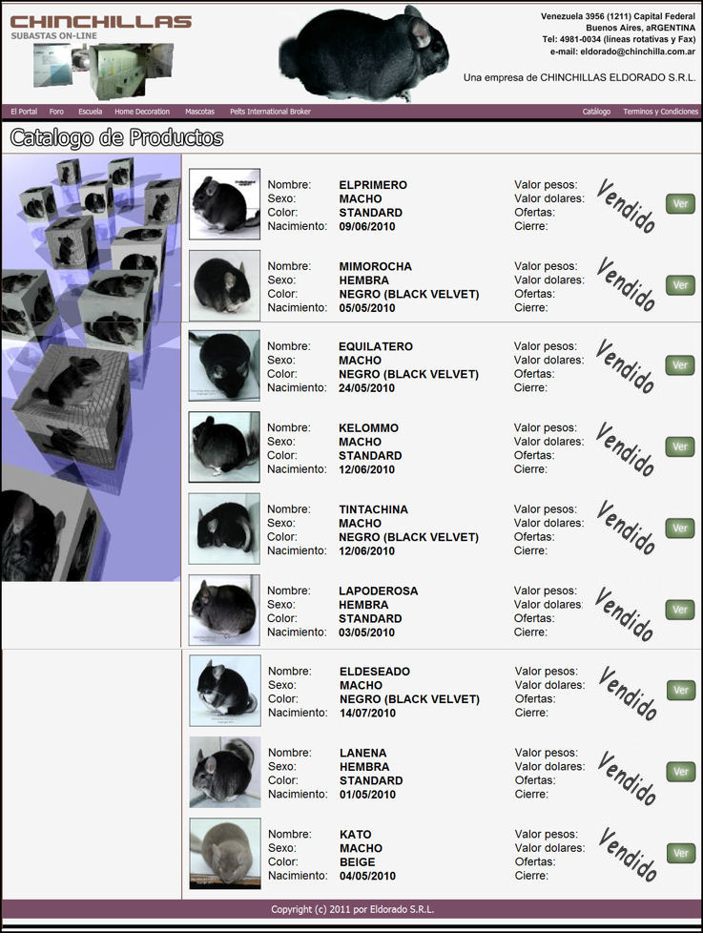The height and width of the screenshot is (933, 703).
Task: Click the ELDESEADO chinchilla thumbnail
Action: click(224, 691)
